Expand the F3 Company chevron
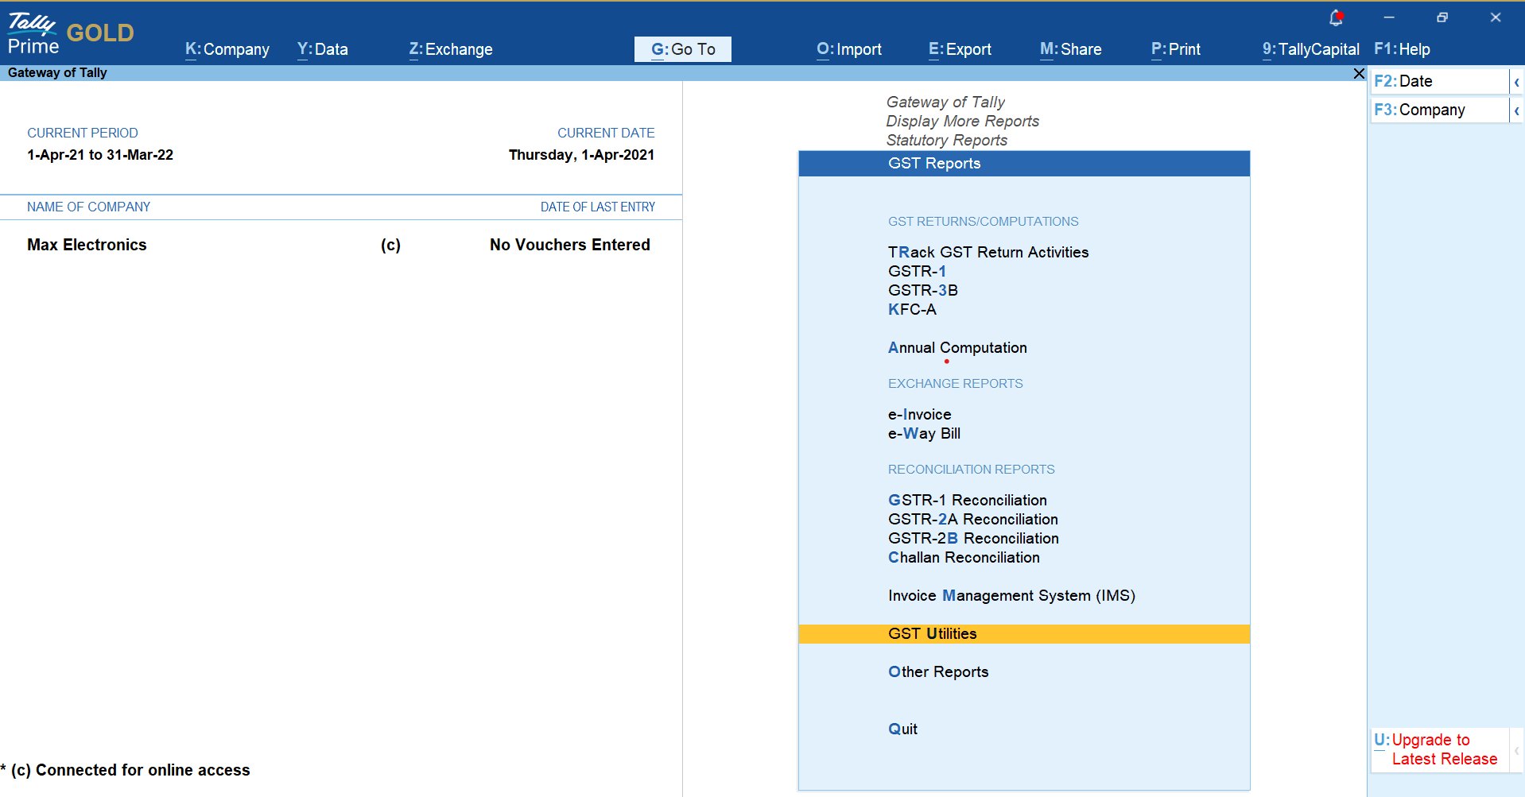The image size is (1525, 797). click(x=1516, y=110)
